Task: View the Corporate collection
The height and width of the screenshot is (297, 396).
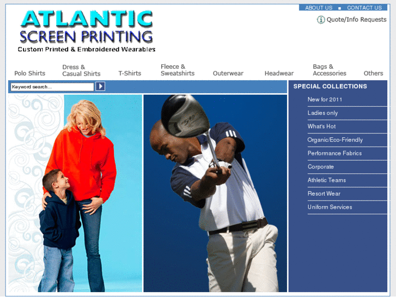Action: pos(320,167)
